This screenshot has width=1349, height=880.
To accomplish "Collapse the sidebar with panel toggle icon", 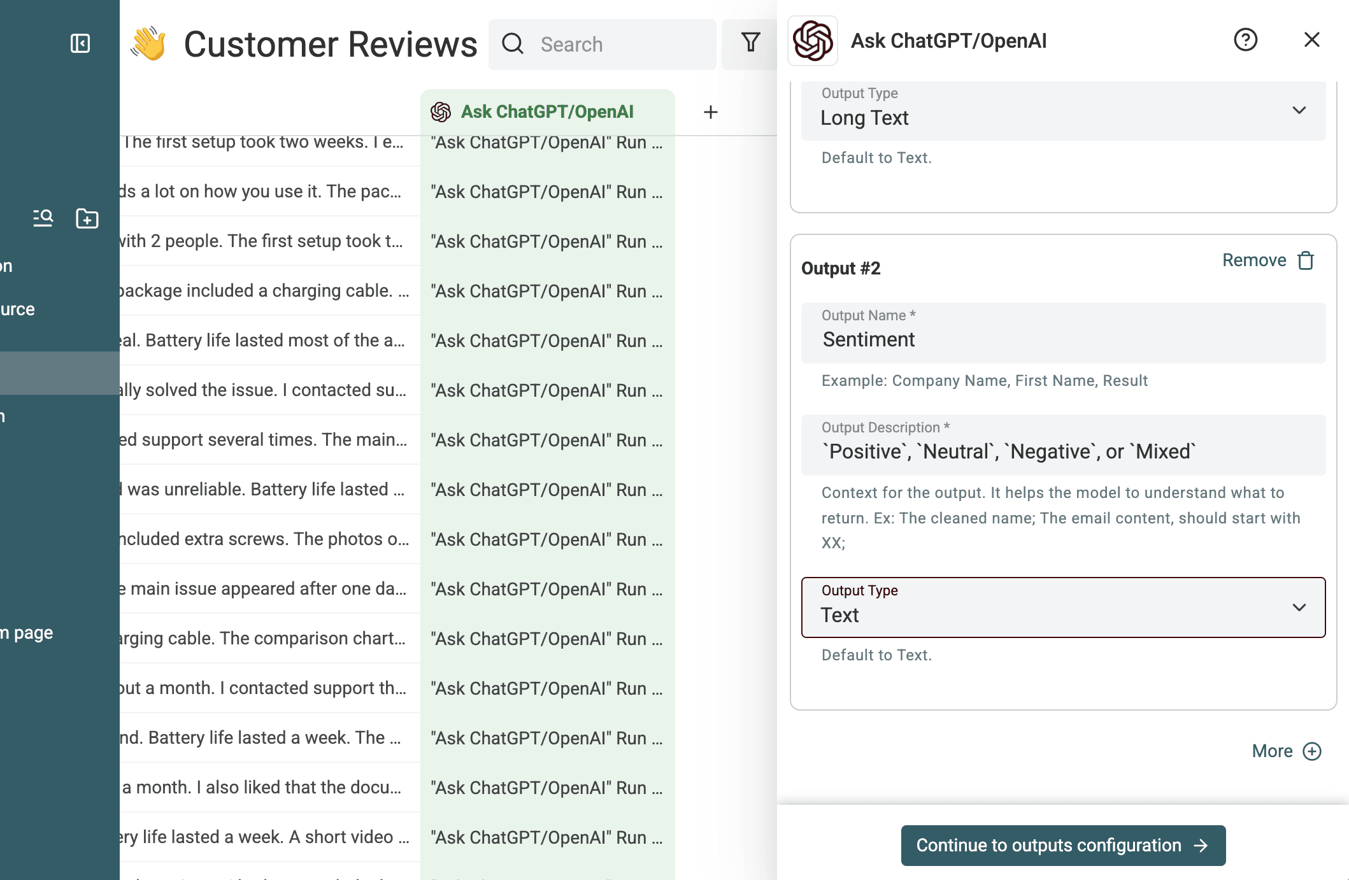I will 80,43.
